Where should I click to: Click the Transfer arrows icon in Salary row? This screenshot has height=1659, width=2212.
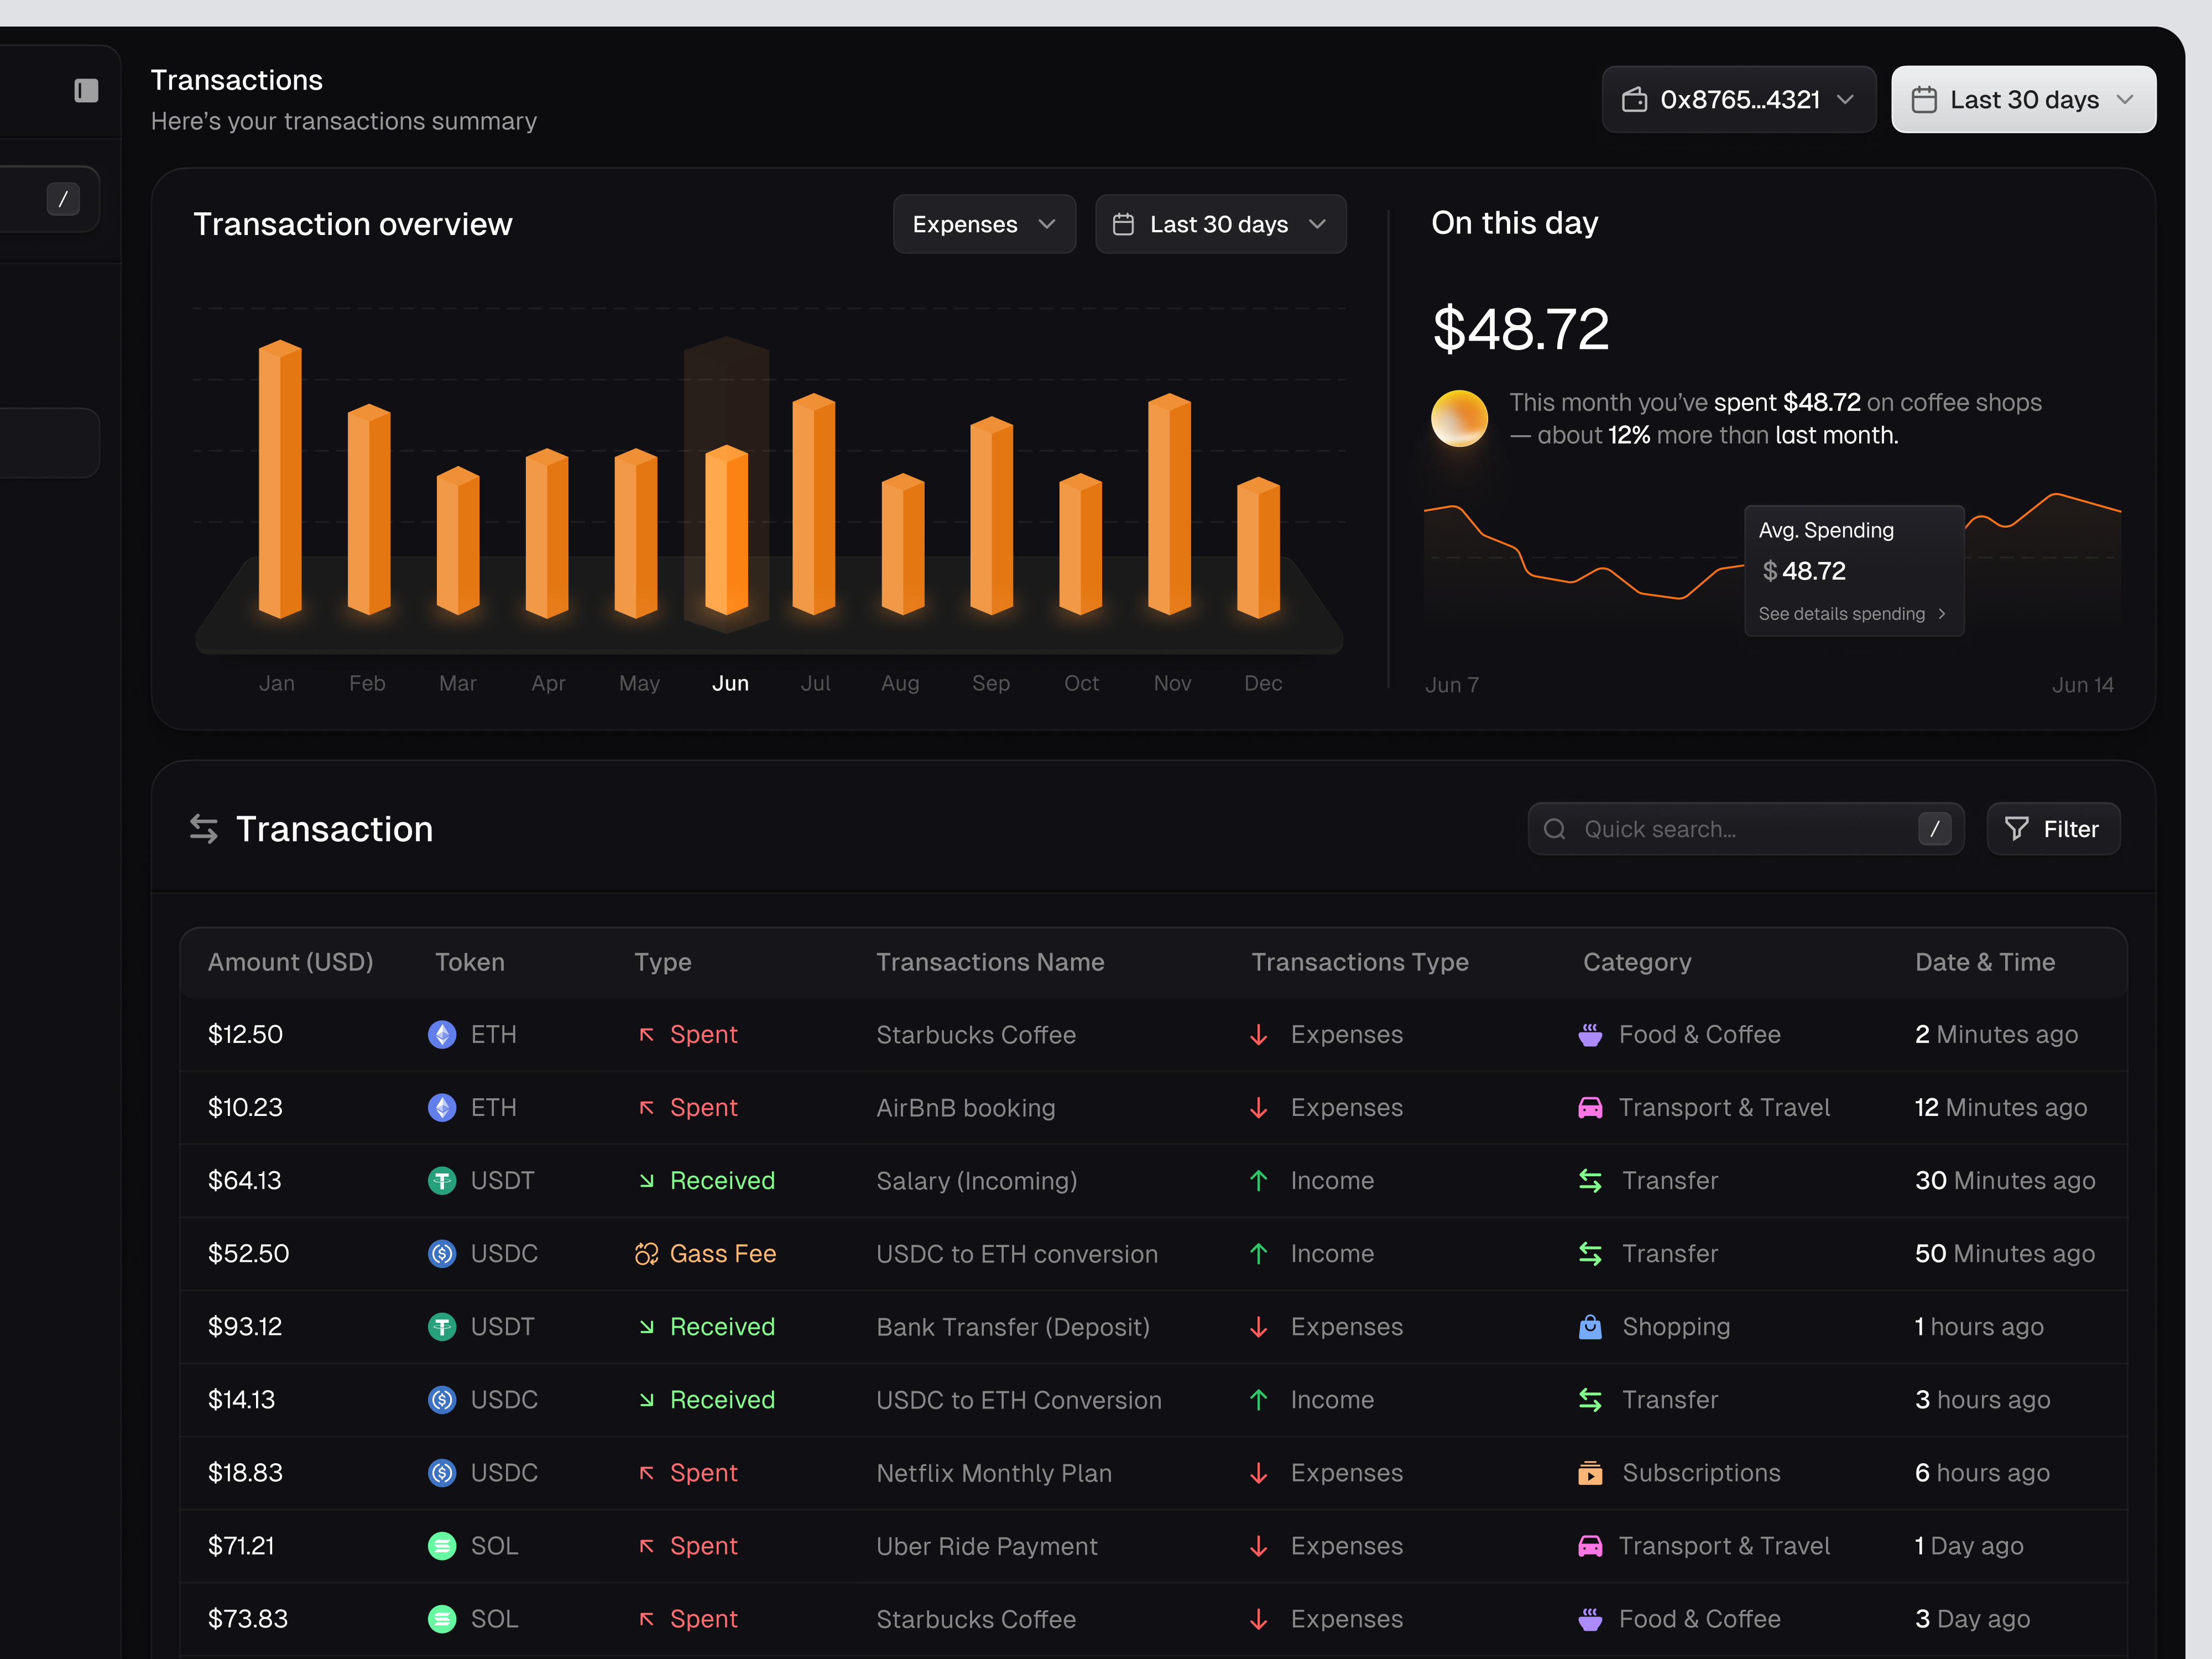tap(1590, 1180)
